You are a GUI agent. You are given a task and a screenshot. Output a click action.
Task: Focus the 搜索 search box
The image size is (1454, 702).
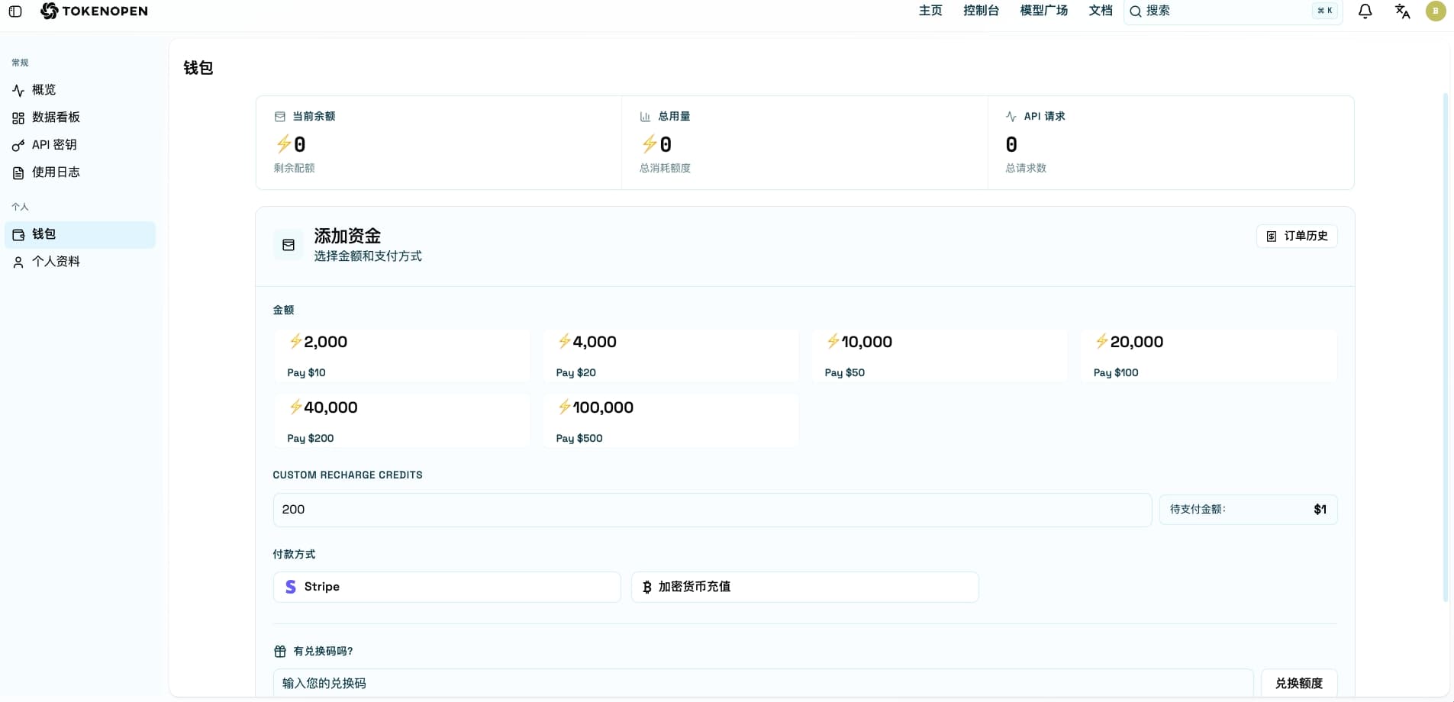(x=1233, y=11)
